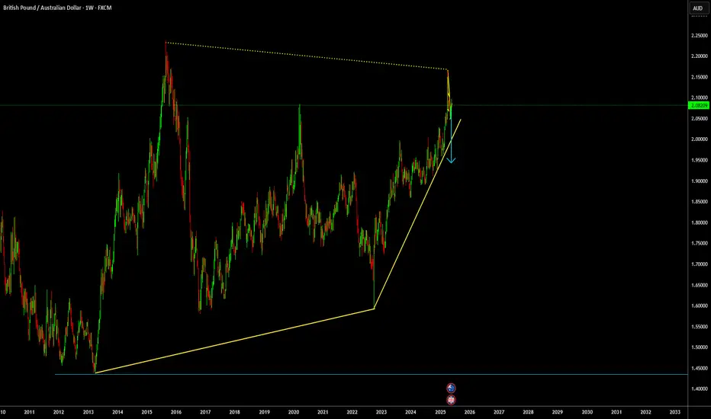Click the 1.70000 price axis label
This screenshot has width=711, height=419.
700,264
